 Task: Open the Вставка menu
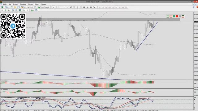point(16,4)
